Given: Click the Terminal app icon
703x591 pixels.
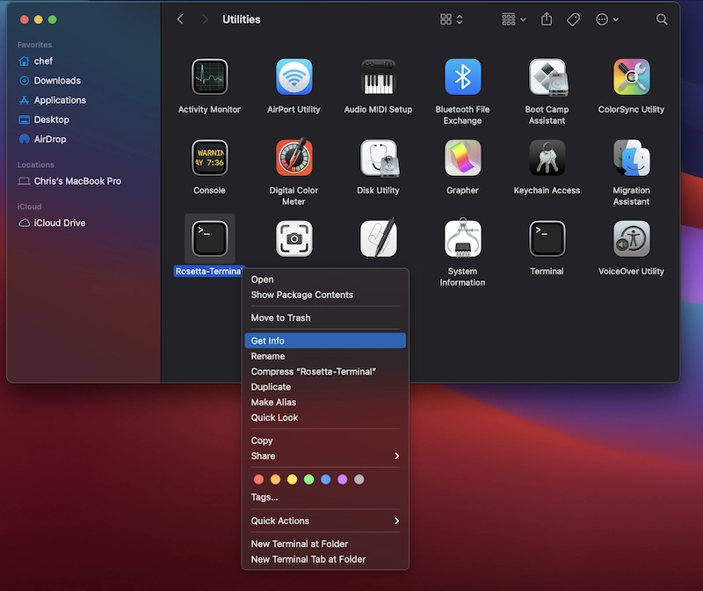Looking at the screenshot, I should 547,238.
